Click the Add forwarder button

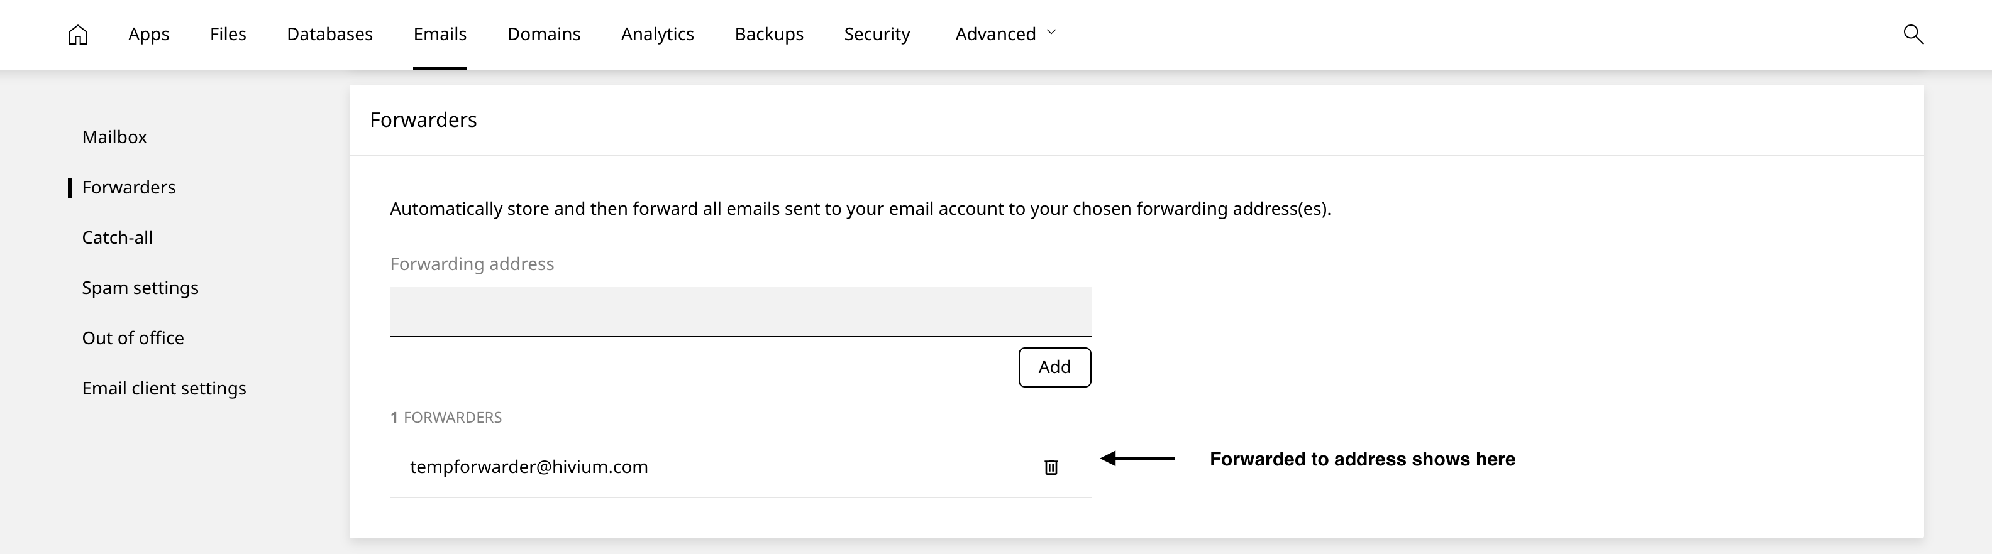pyautogui.click(x=1054, y=367)
